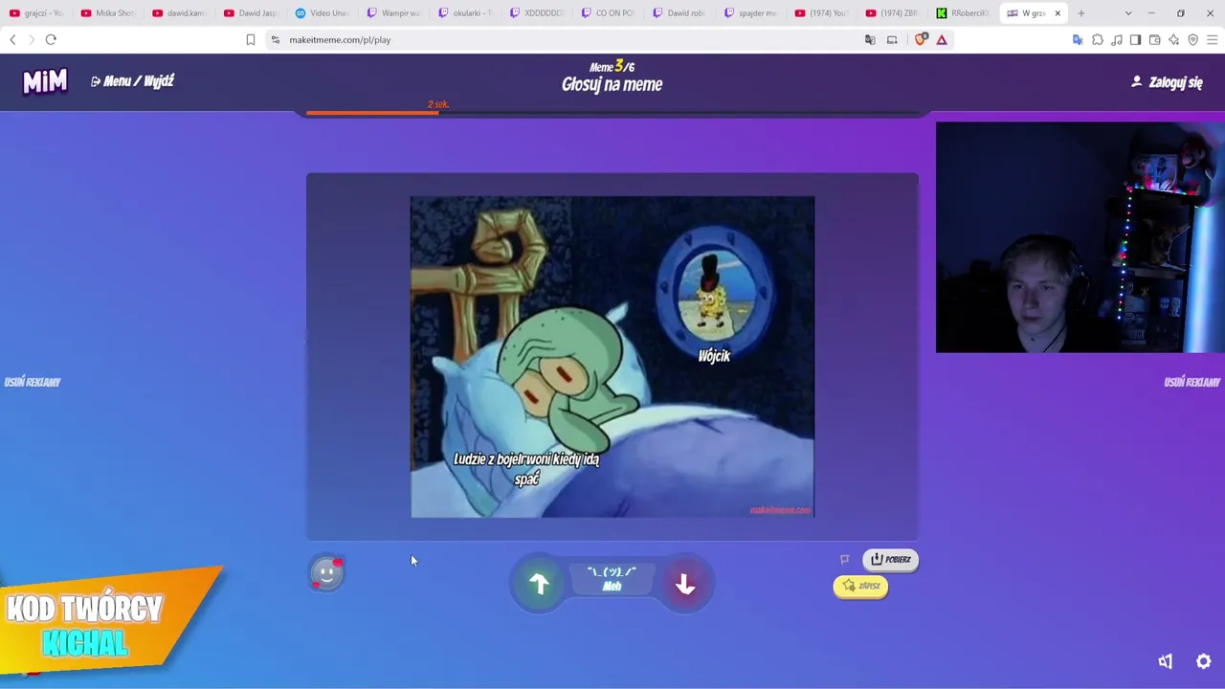Switch to the XDDDDDD Twitch tab
The image size is (1225, 689).
pyautogui.click(x=537, y=13)
